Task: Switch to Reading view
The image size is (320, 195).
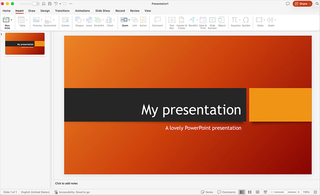Action: click(x=257, y=192)
